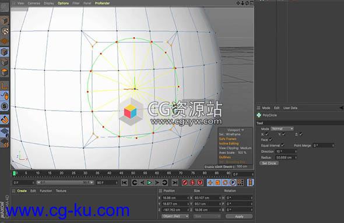
Task: Go to end of animation
Action: click(175, 182)
